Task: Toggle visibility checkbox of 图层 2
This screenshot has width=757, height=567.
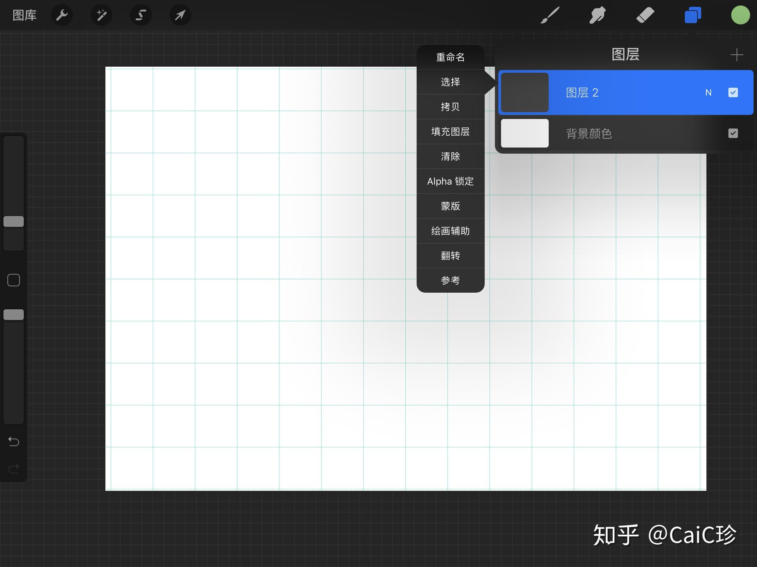Action: tap(733, 92)
